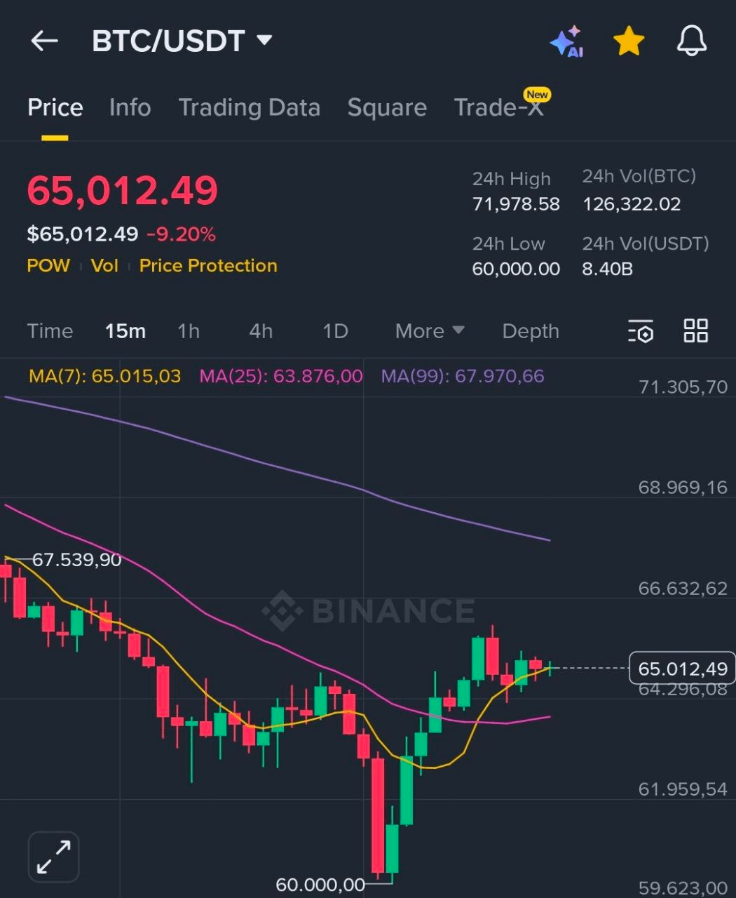Open the Binance AI assistant
This screenshot has height=898, width=736.
click(x=568, y=40)
